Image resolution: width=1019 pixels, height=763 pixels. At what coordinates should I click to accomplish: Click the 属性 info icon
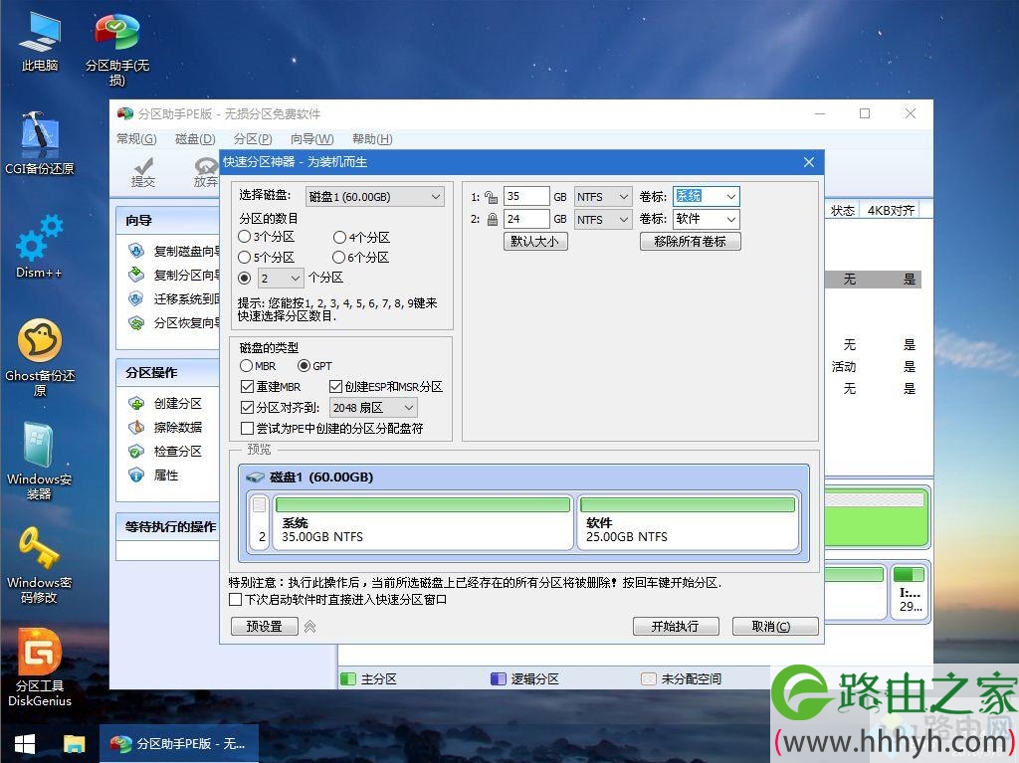135,476
